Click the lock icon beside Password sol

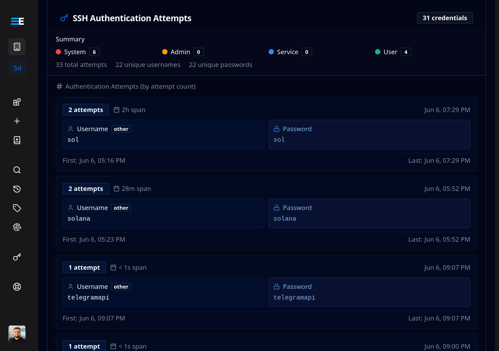(x=276, y=129)
